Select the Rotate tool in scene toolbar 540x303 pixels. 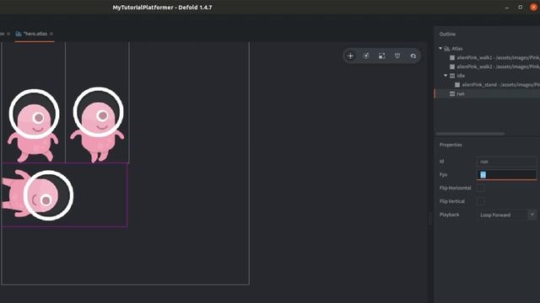tap(366, 56)
